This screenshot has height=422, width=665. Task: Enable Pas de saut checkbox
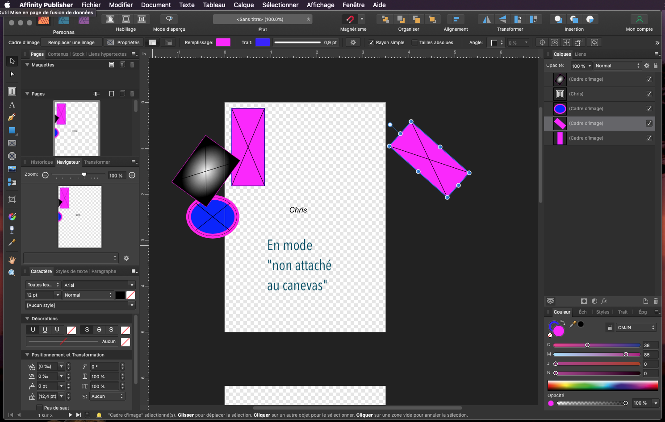[39, 408]
